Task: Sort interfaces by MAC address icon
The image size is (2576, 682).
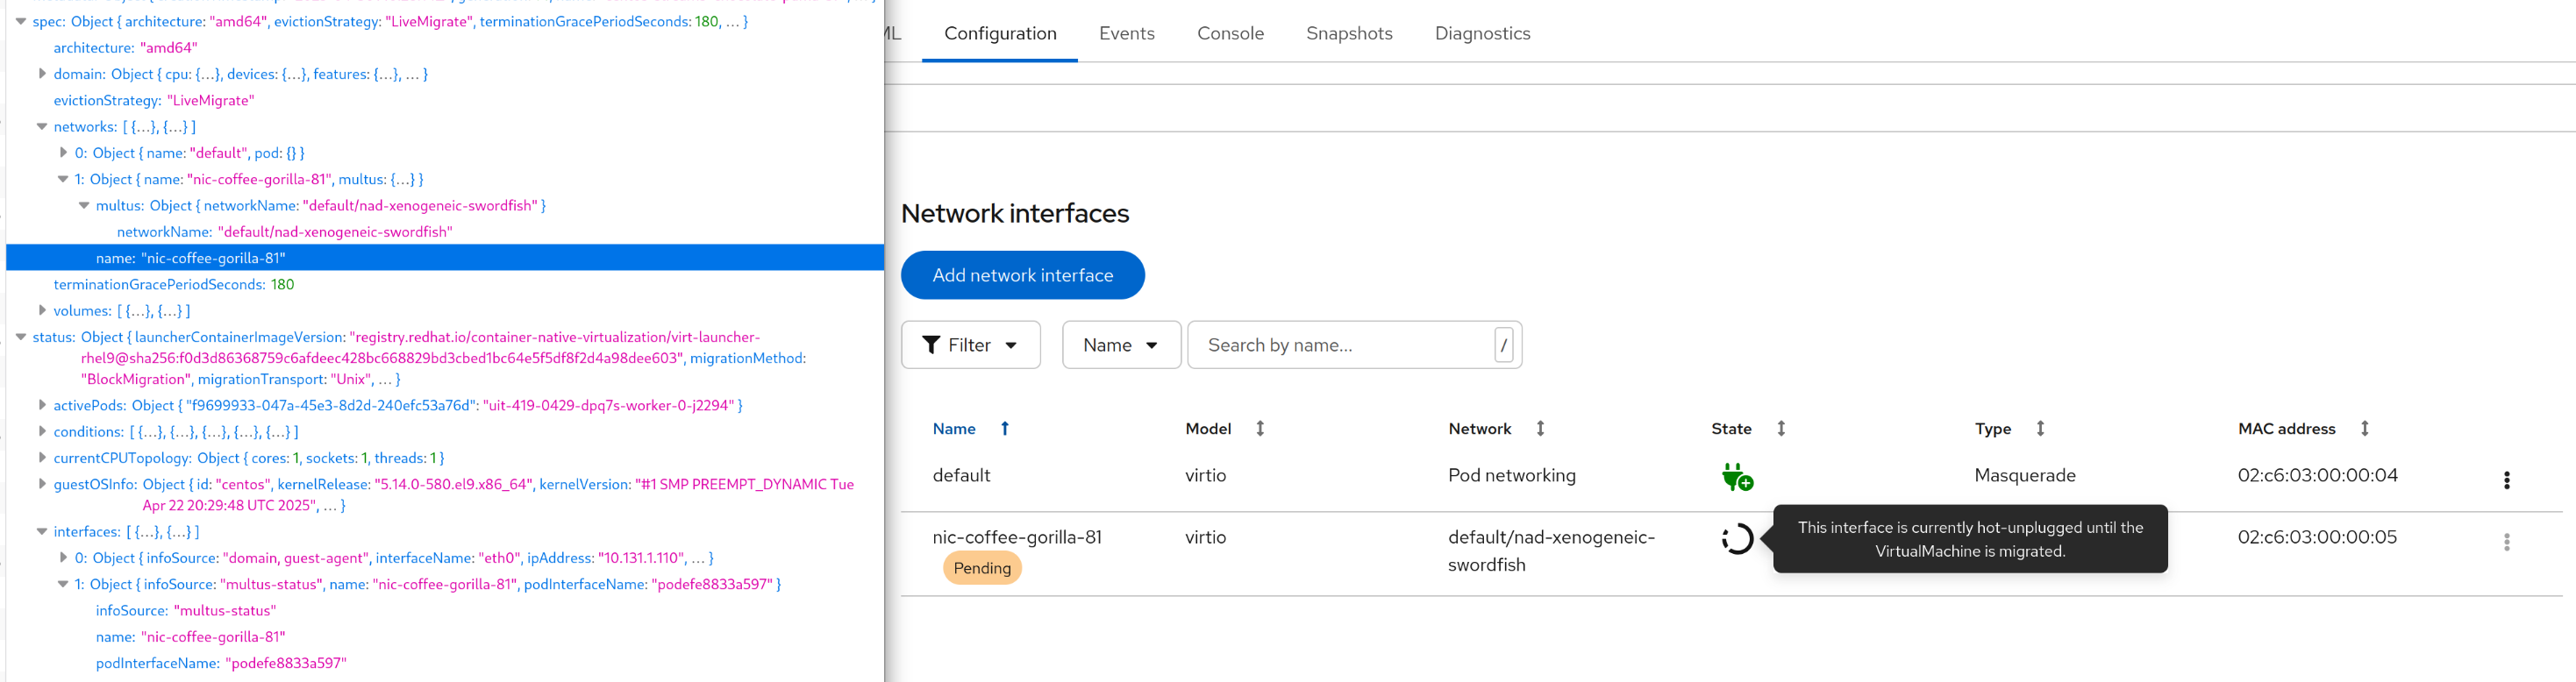Action: (x=2364, y=429)
